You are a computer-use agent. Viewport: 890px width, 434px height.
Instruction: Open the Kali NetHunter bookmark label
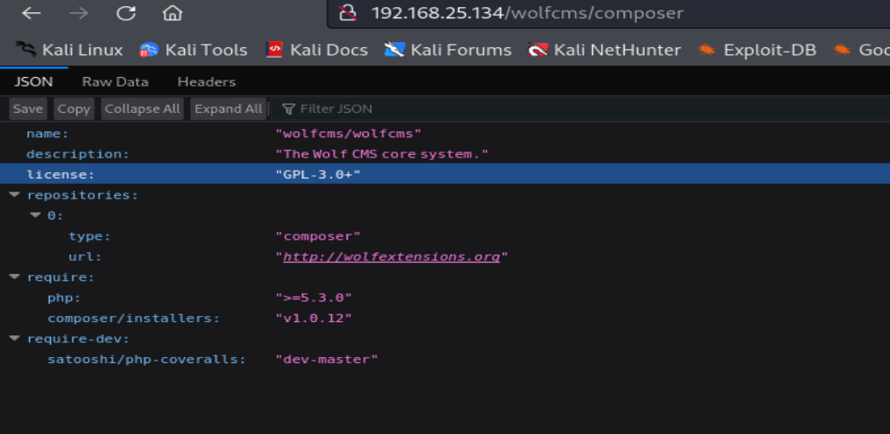tap(618, 50)
